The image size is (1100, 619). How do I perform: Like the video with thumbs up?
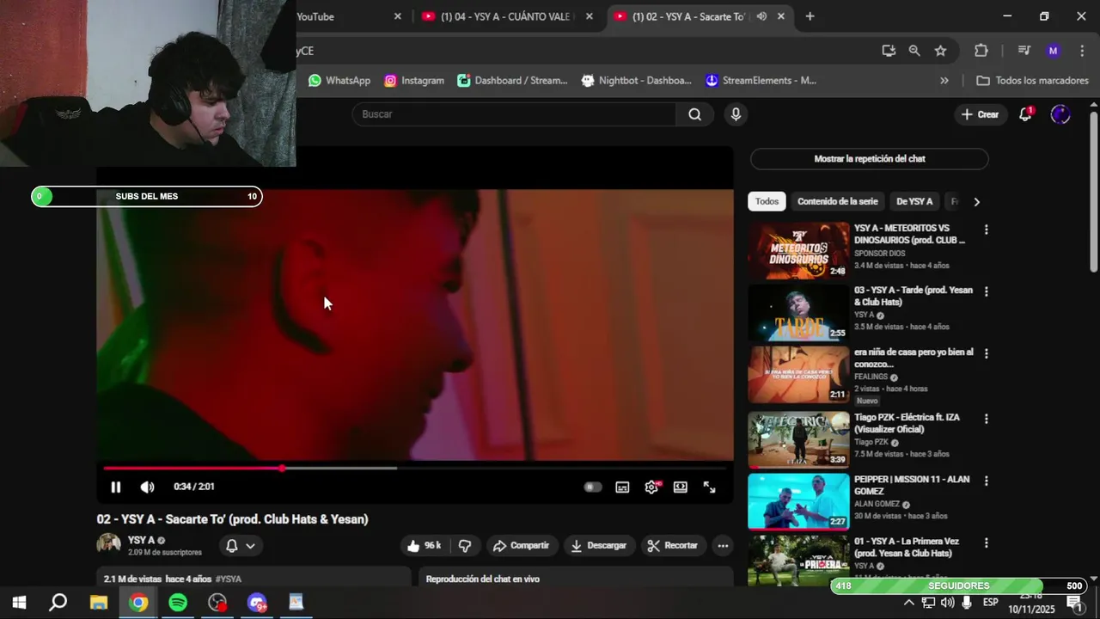tap(425, 545)
